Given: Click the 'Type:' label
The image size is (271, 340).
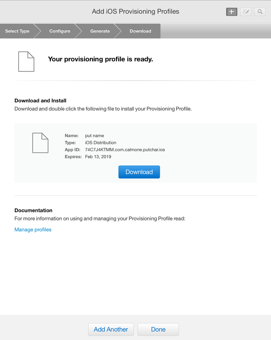Looking at the screenshot, I should tap(70, 143).
